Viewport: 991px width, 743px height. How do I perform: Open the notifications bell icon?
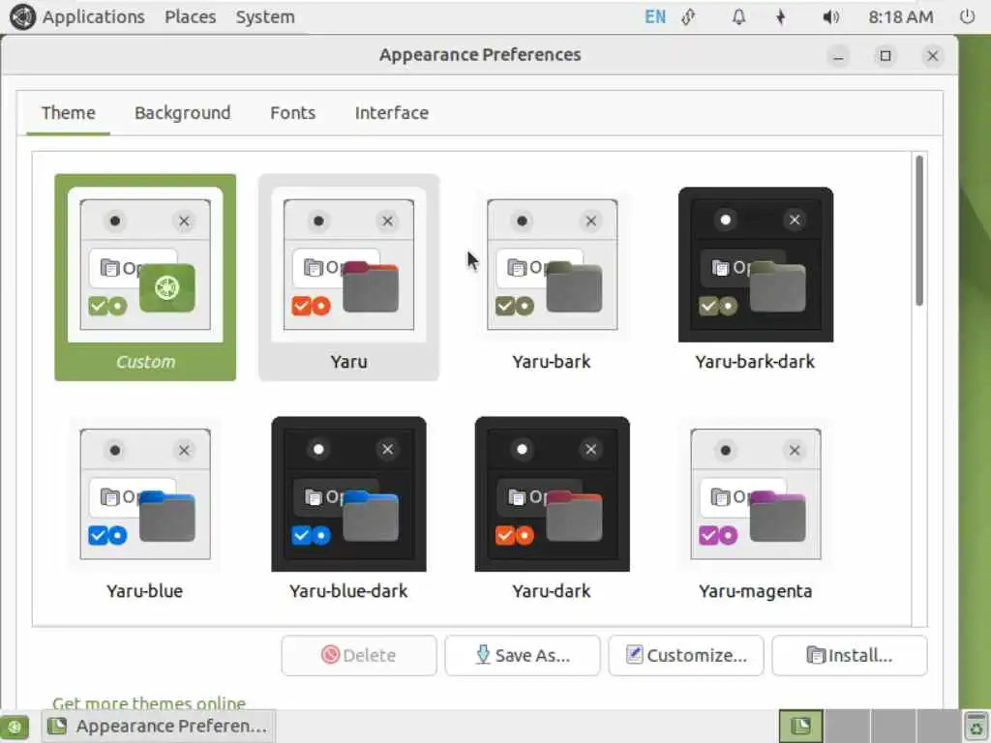[x=738, y=17]
